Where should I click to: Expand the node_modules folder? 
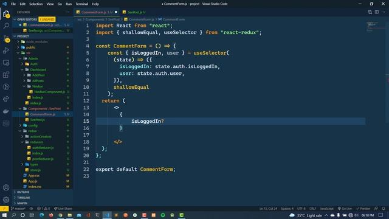point(36,42)
